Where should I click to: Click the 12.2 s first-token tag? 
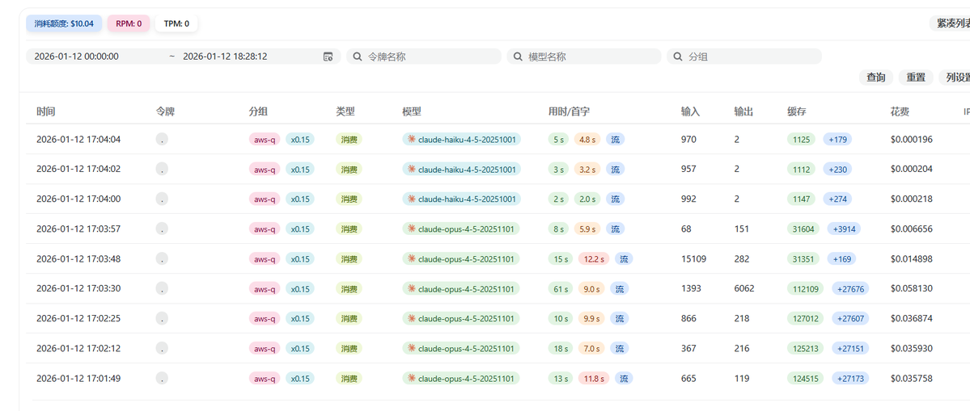coord(594,258)
